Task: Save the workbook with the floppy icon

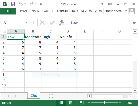Action: coord(13,4)
